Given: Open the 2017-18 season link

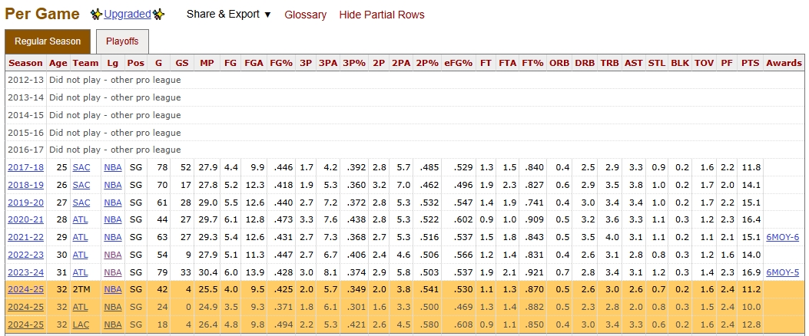Looking at the screenshot, I should pos(25,167).
